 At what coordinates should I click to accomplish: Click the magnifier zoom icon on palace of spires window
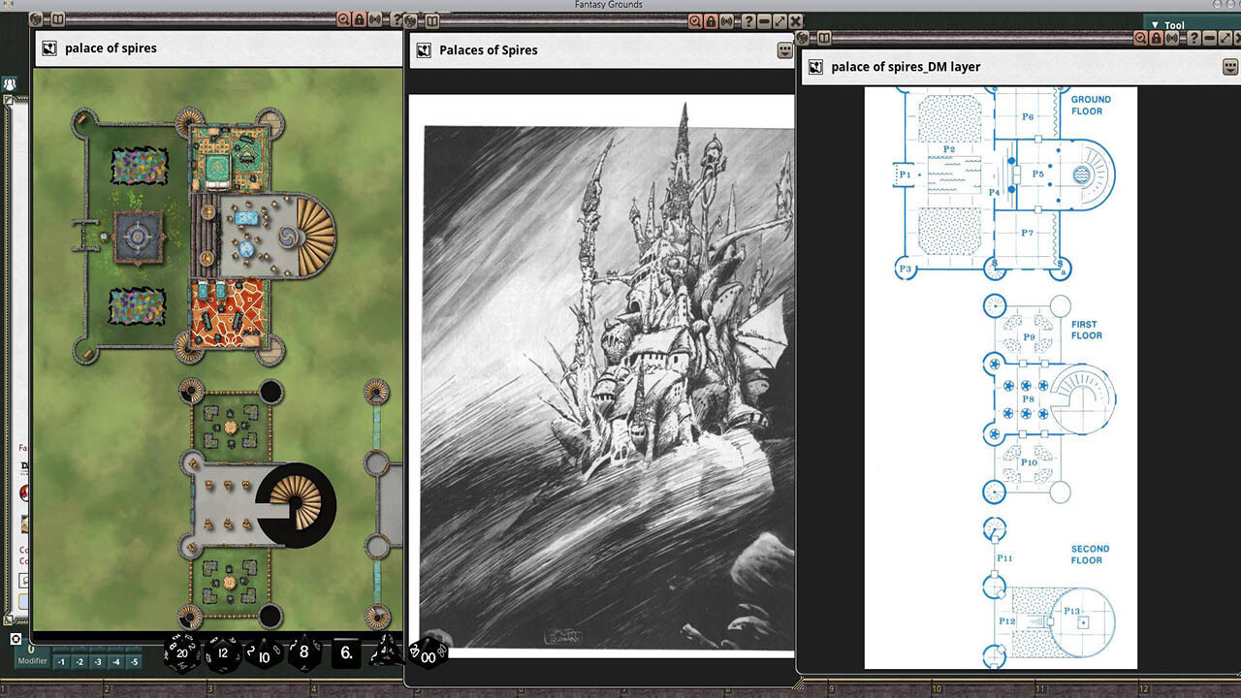tap(342, 19)
